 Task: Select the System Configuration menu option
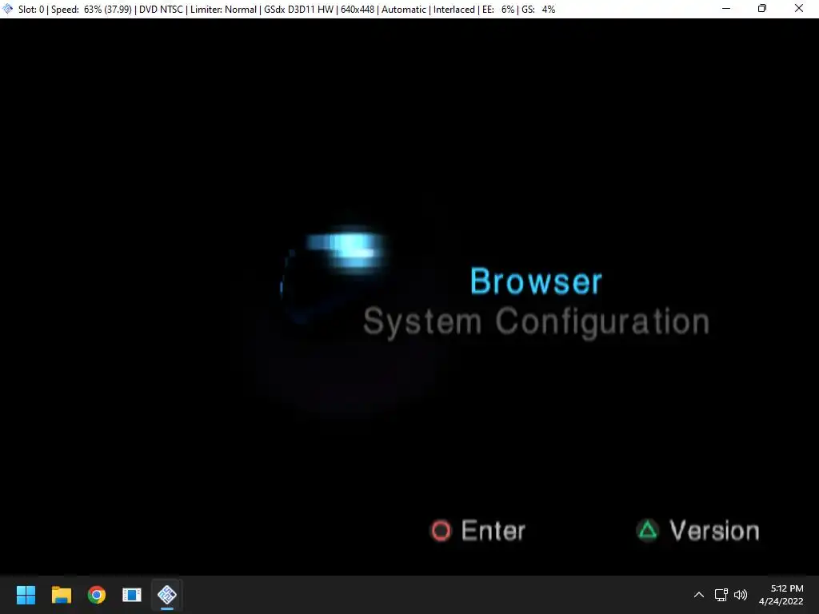click(x=536, y=321)
